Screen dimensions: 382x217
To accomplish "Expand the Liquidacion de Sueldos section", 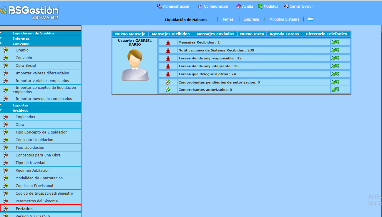I will [41, 33].
